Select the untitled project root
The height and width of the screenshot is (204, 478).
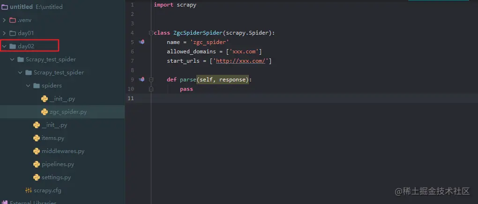(x=21, y=7)
